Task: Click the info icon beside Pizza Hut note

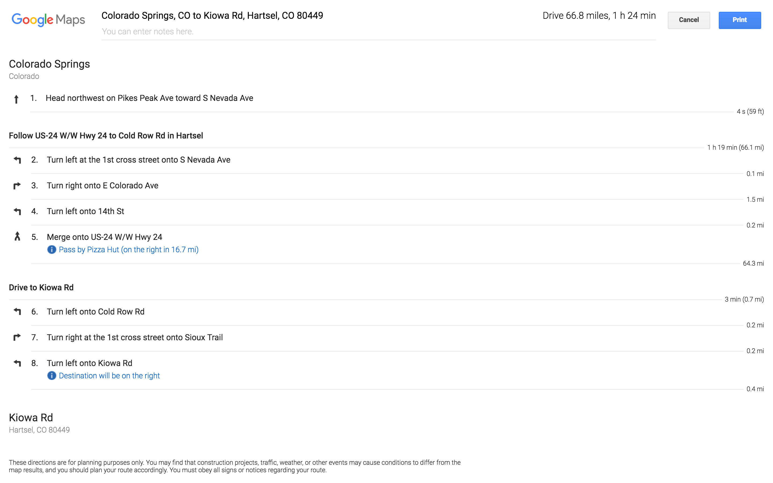Action: [x=52, y=250]
